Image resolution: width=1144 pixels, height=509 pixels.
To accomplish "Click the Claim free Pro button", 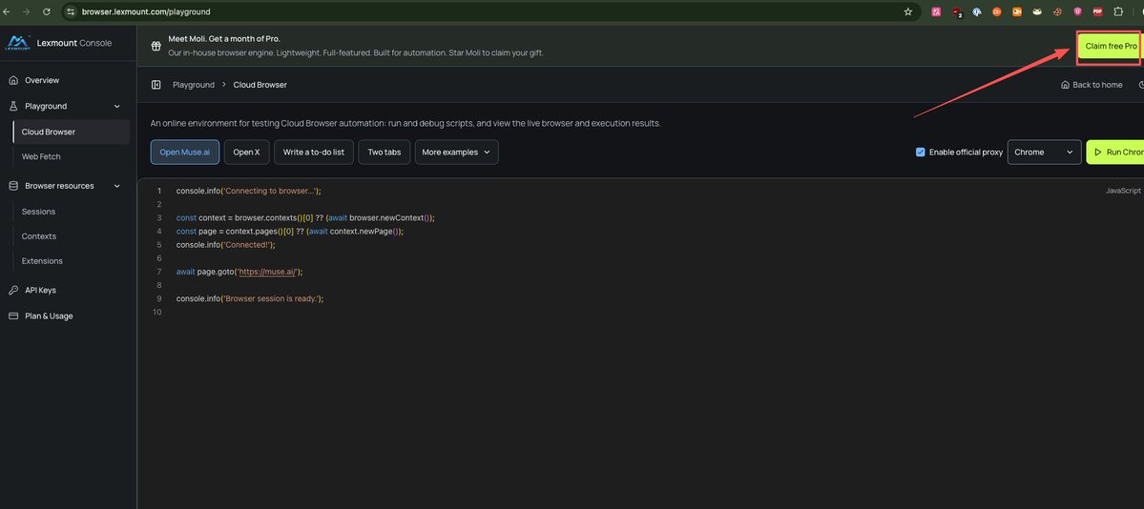I will click(x=1111, y=46).
